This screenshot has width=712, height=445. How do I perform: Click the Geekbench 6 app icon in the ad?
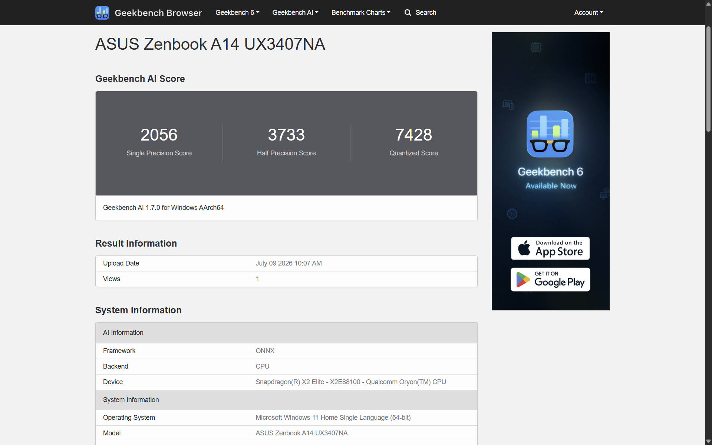(550, 134)
